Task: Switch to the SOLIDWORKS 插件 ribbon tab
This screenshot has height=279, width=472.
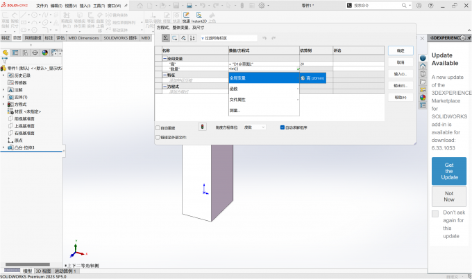Action: [x=120, y=38]
